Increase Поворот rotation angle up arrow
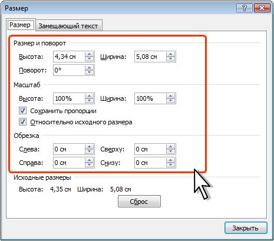Screen dimensions: 274x241 tap(90, 68)
